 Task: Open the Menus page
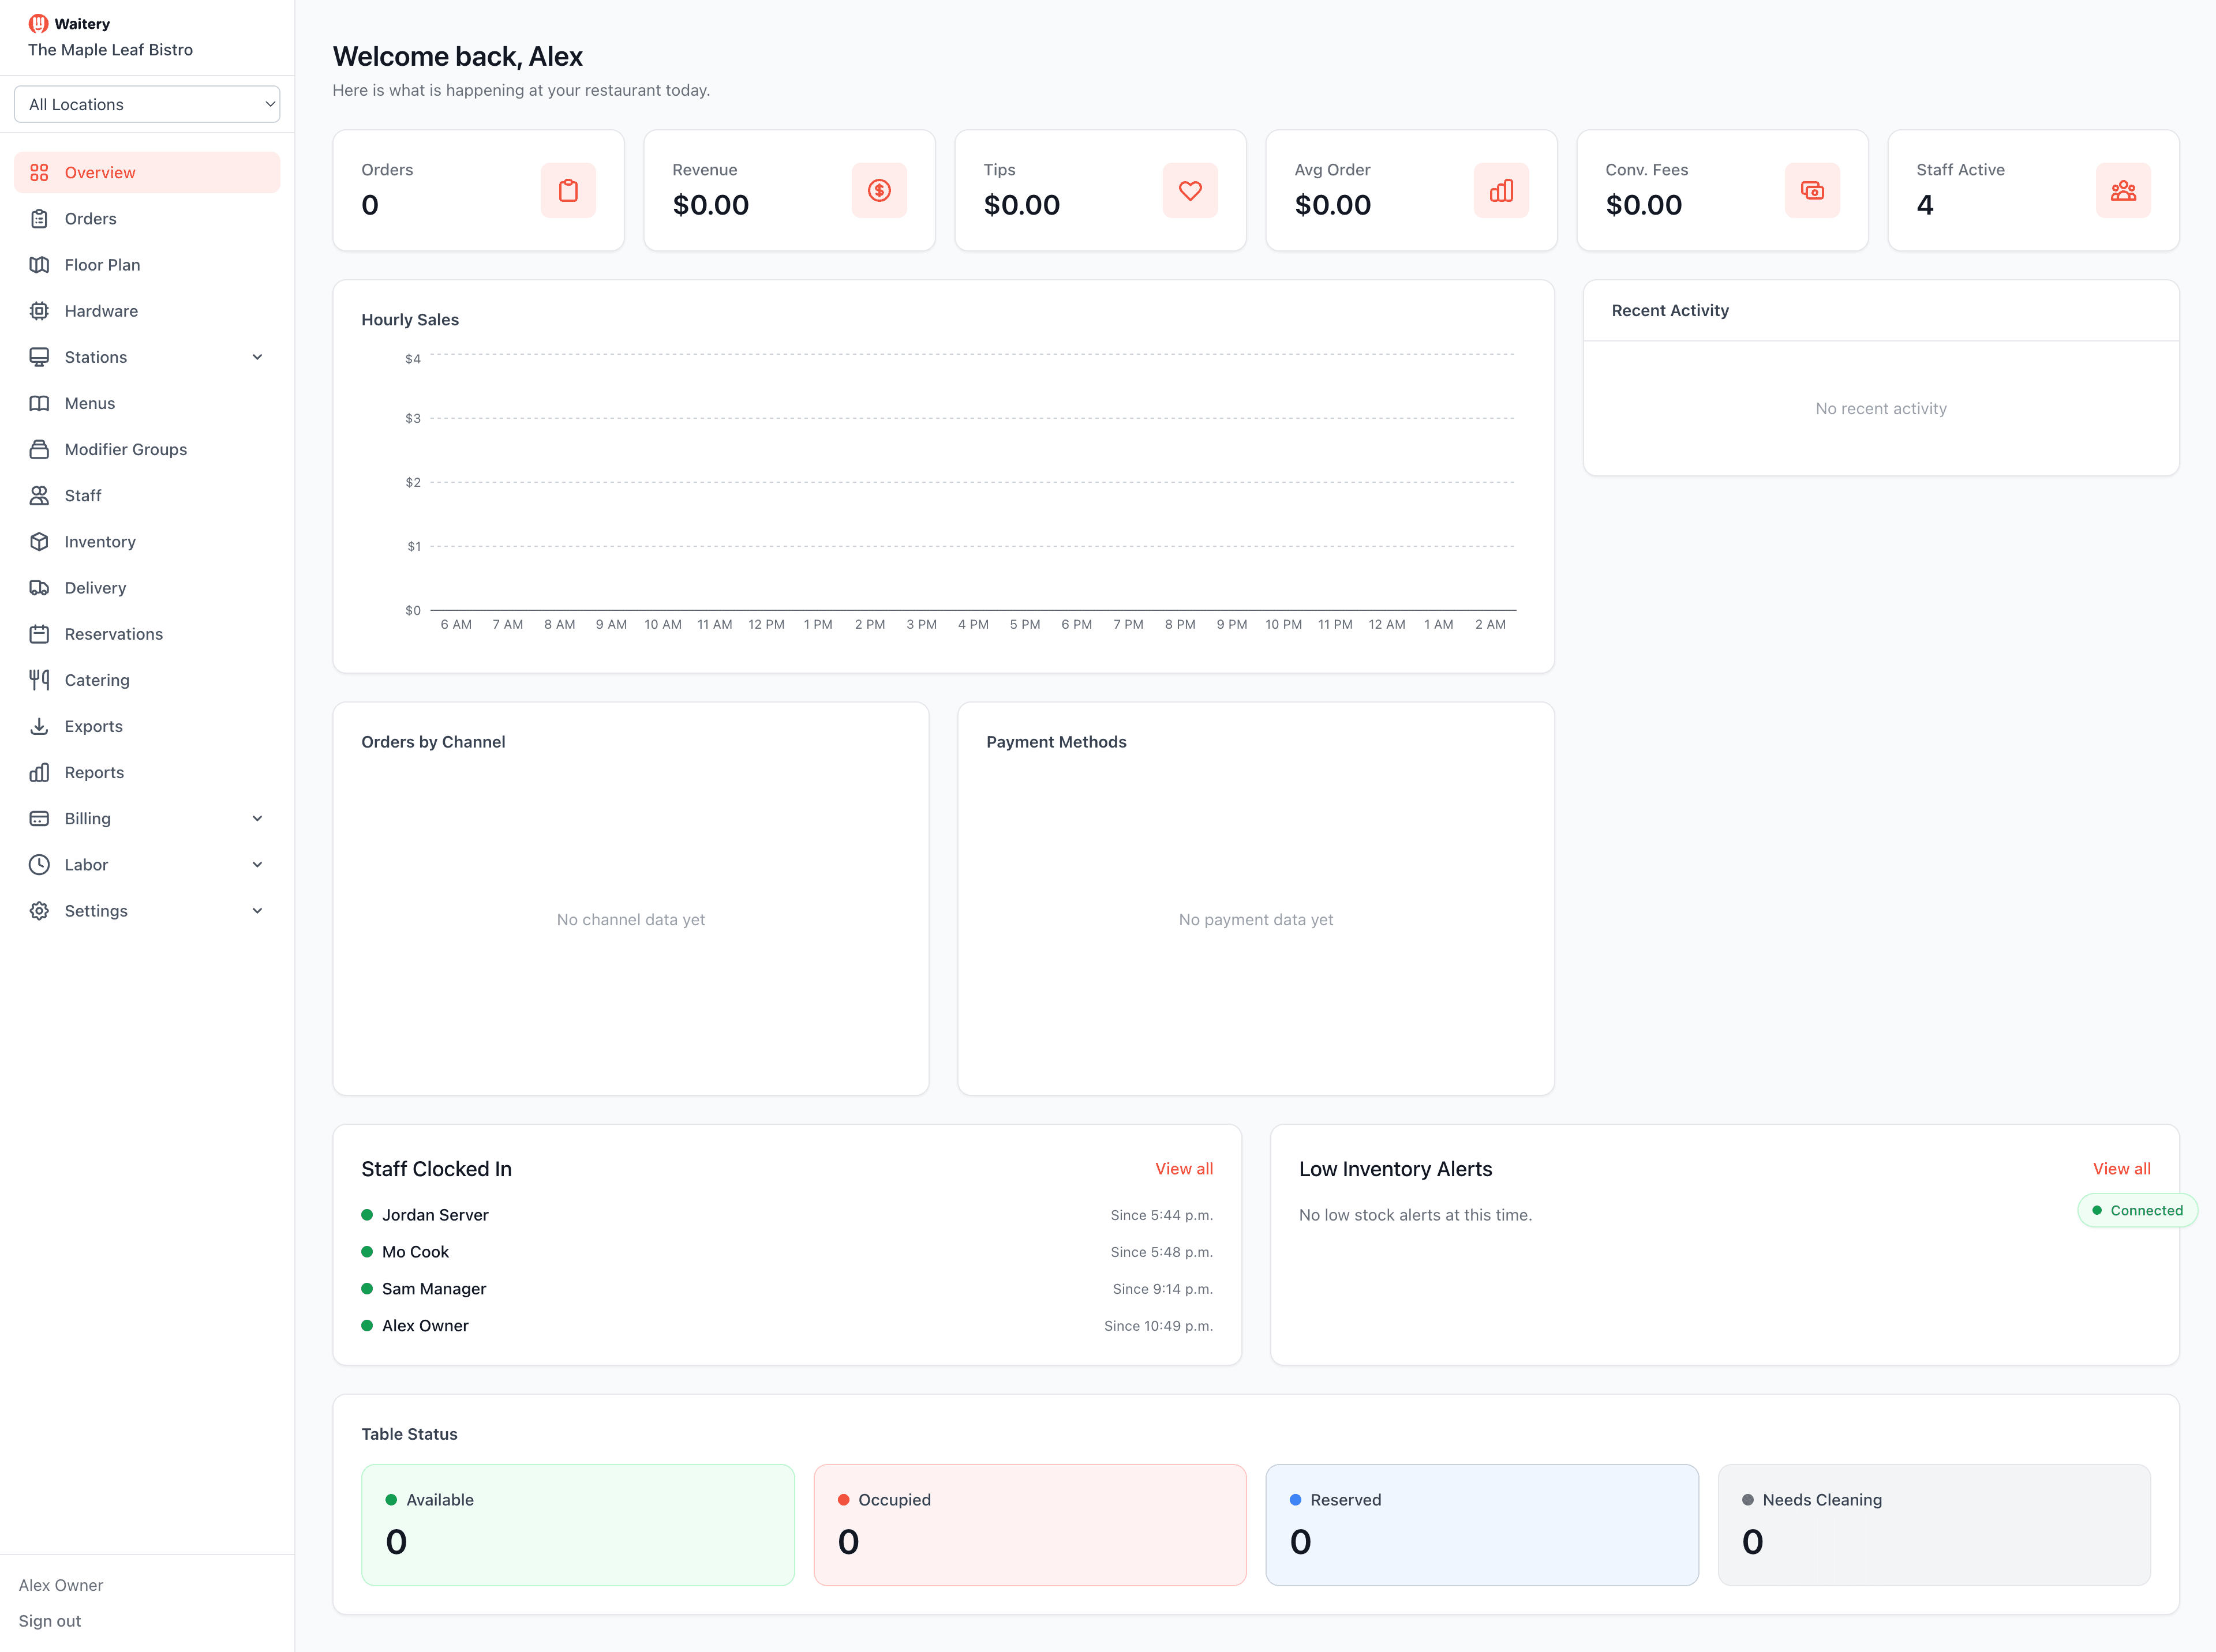pos(147,403)
